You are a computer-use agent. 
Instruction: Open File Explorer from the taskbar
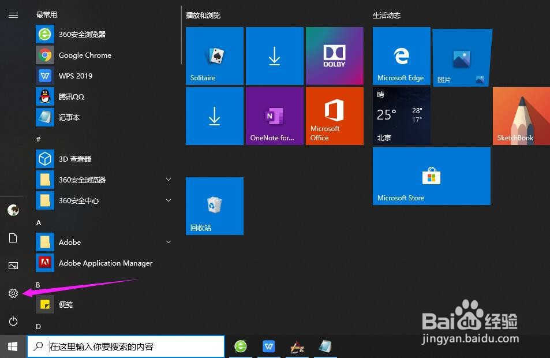pos(325,346)
